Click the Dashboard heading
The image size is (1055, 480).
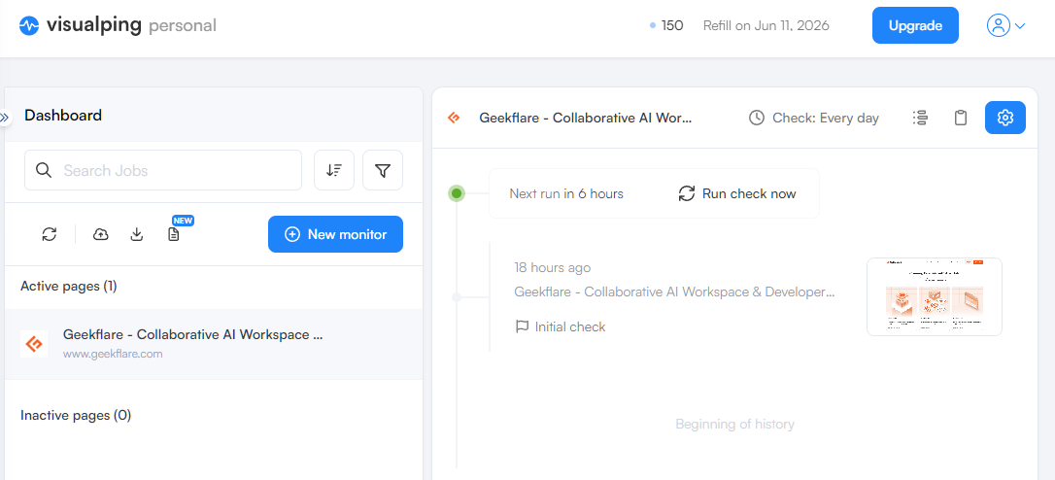click(63, 115)
